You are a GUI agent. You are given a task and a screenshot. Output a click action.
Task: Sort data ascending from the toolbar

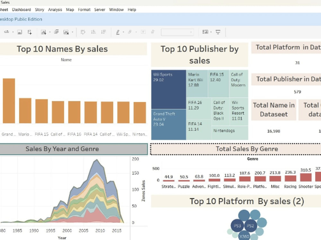point(93,32)
